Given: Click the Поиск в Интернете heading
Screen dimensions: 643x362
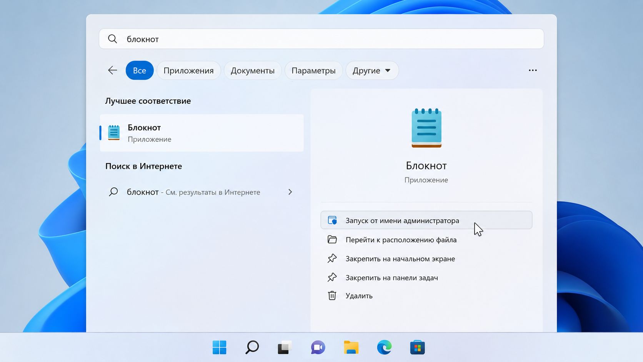Looking at the screenshot, I should point(143,166).
